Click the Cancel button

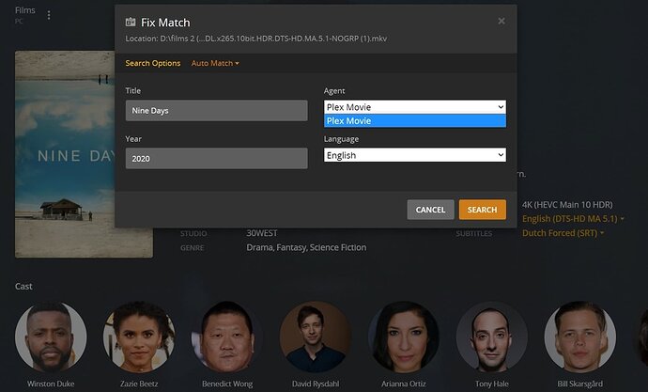click(430, 210)
